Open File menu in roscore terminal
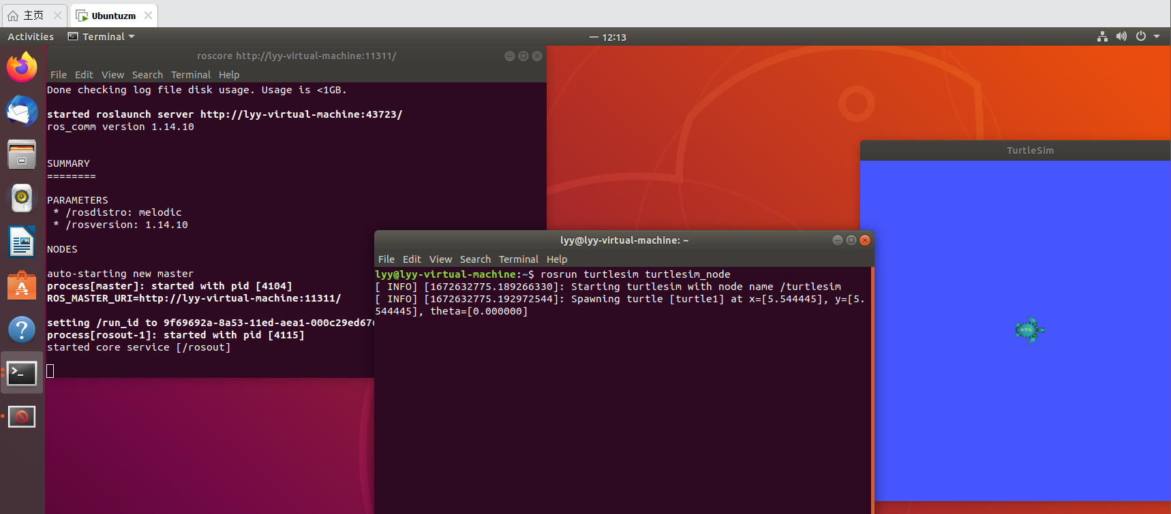The image size is (1171, 514). click(x=59, y=75)
